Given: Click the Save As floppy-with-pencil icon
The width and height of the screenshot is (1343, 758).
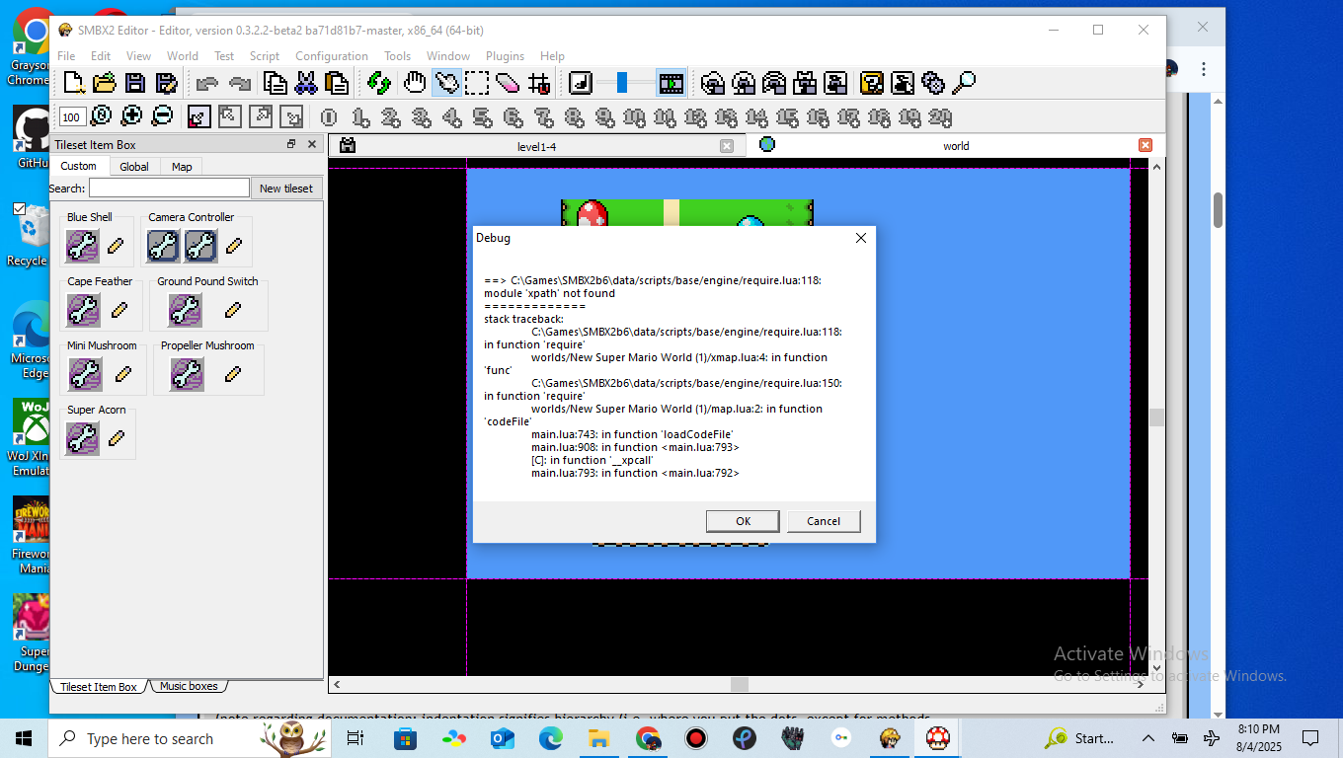Looking at the screenshot, I should (166, 83).
